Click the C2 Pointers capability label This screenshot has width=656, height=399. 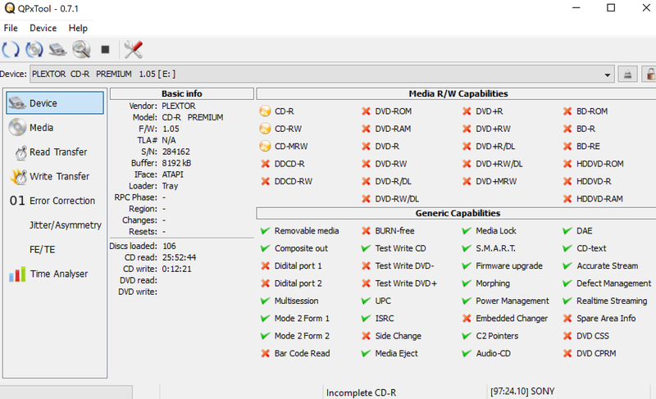click(497, 336)
